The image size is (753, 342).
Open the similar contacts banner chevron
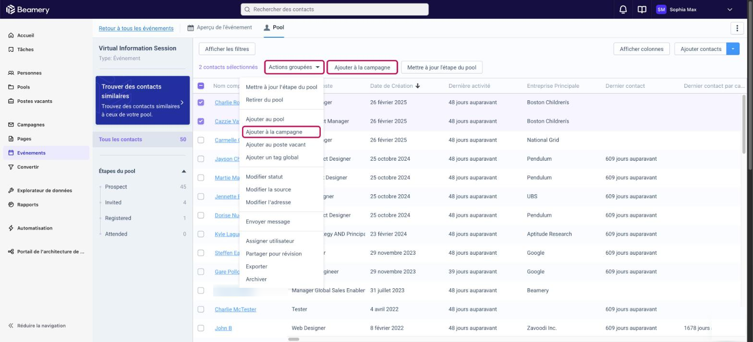pyautogui.click(x=182, y=103)
